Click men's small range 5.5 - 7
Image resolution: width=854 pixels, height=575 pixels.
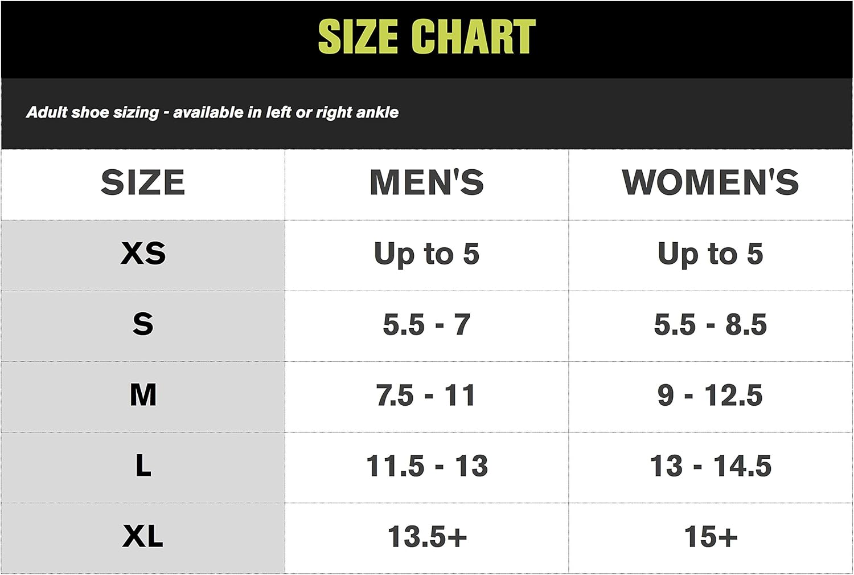pyautogui.click(x=426, y=325)
